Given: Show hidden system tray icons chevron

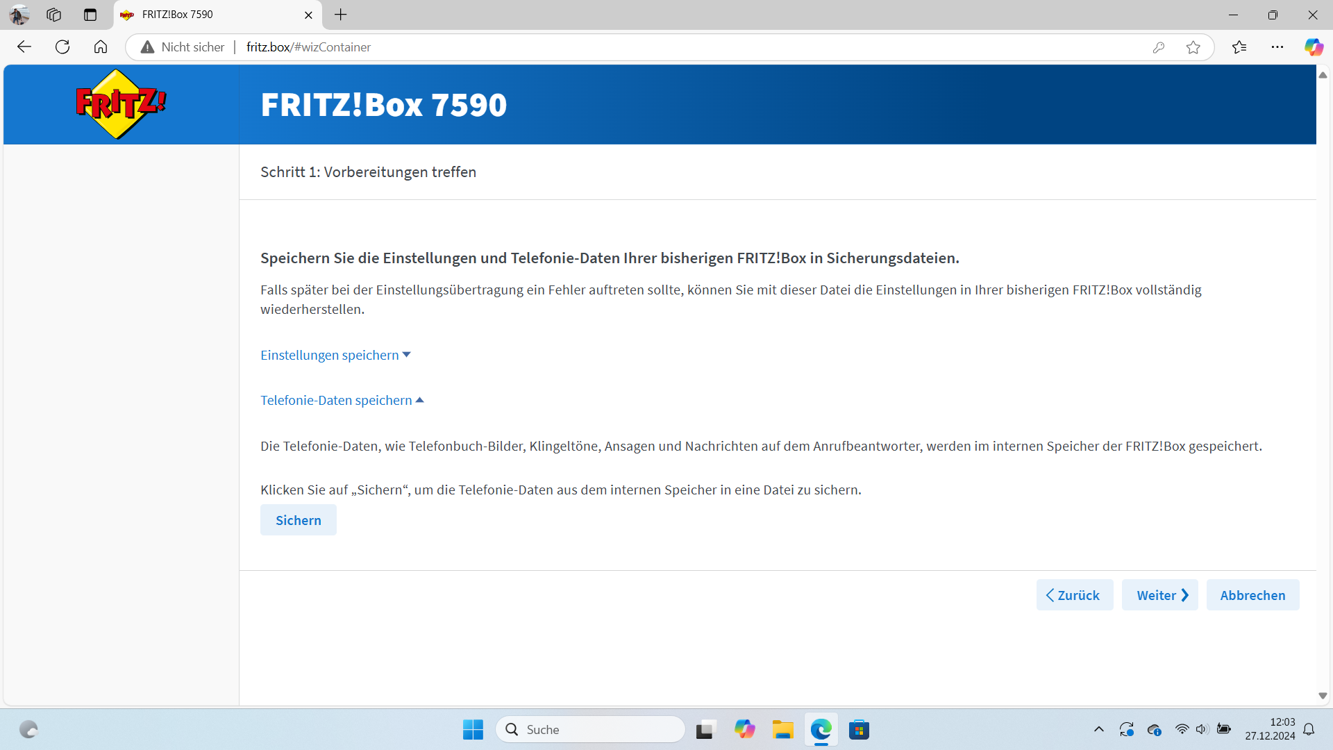Looking at the screenshot, I should pyautogui.click(x=1098, y=729).
